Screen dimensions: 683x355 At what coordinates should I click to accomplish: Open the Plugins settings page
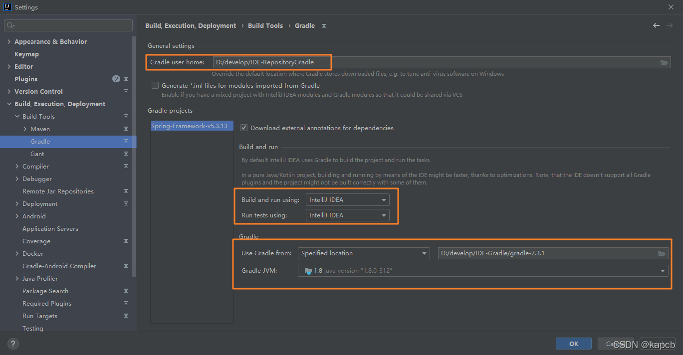[26, 79]
